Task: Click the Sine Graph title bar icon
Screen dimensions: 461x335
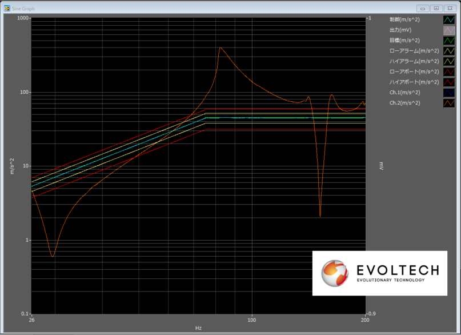Action: click(x=7, y=9)
